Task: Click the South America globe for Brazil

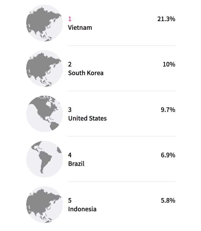Action: 44,159
